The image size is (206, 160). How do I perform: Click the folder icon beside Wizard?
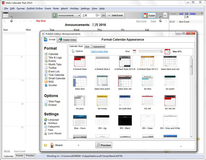pyautogui.click(x=45, y=145)
